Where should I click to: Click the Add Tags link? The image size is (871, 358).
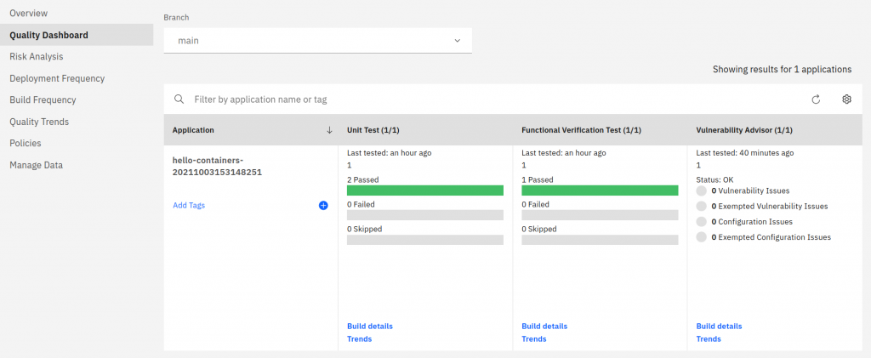[x=189, y=206]
